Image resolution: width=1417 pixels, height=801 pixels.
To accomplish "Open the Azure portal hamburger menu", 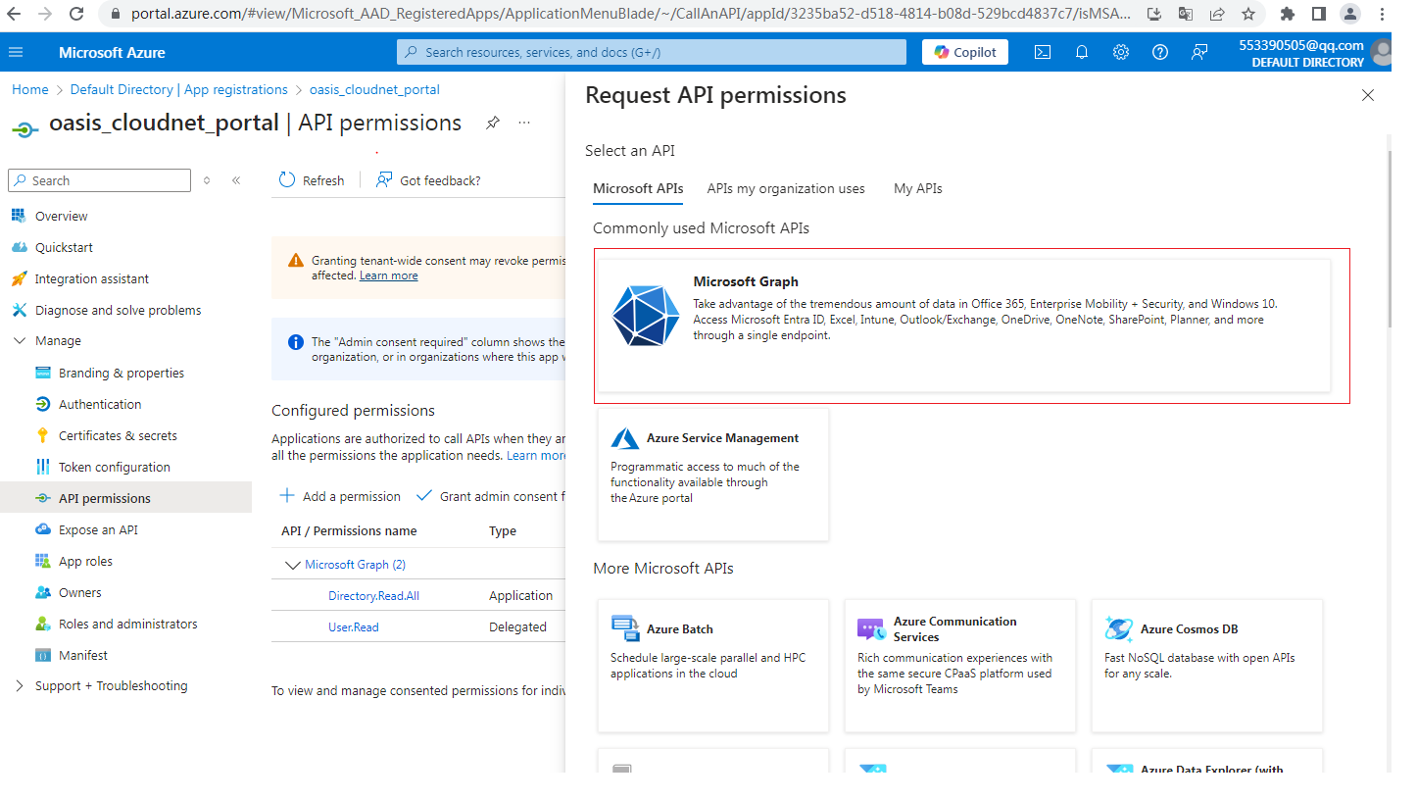I will [x=17, y=52].
